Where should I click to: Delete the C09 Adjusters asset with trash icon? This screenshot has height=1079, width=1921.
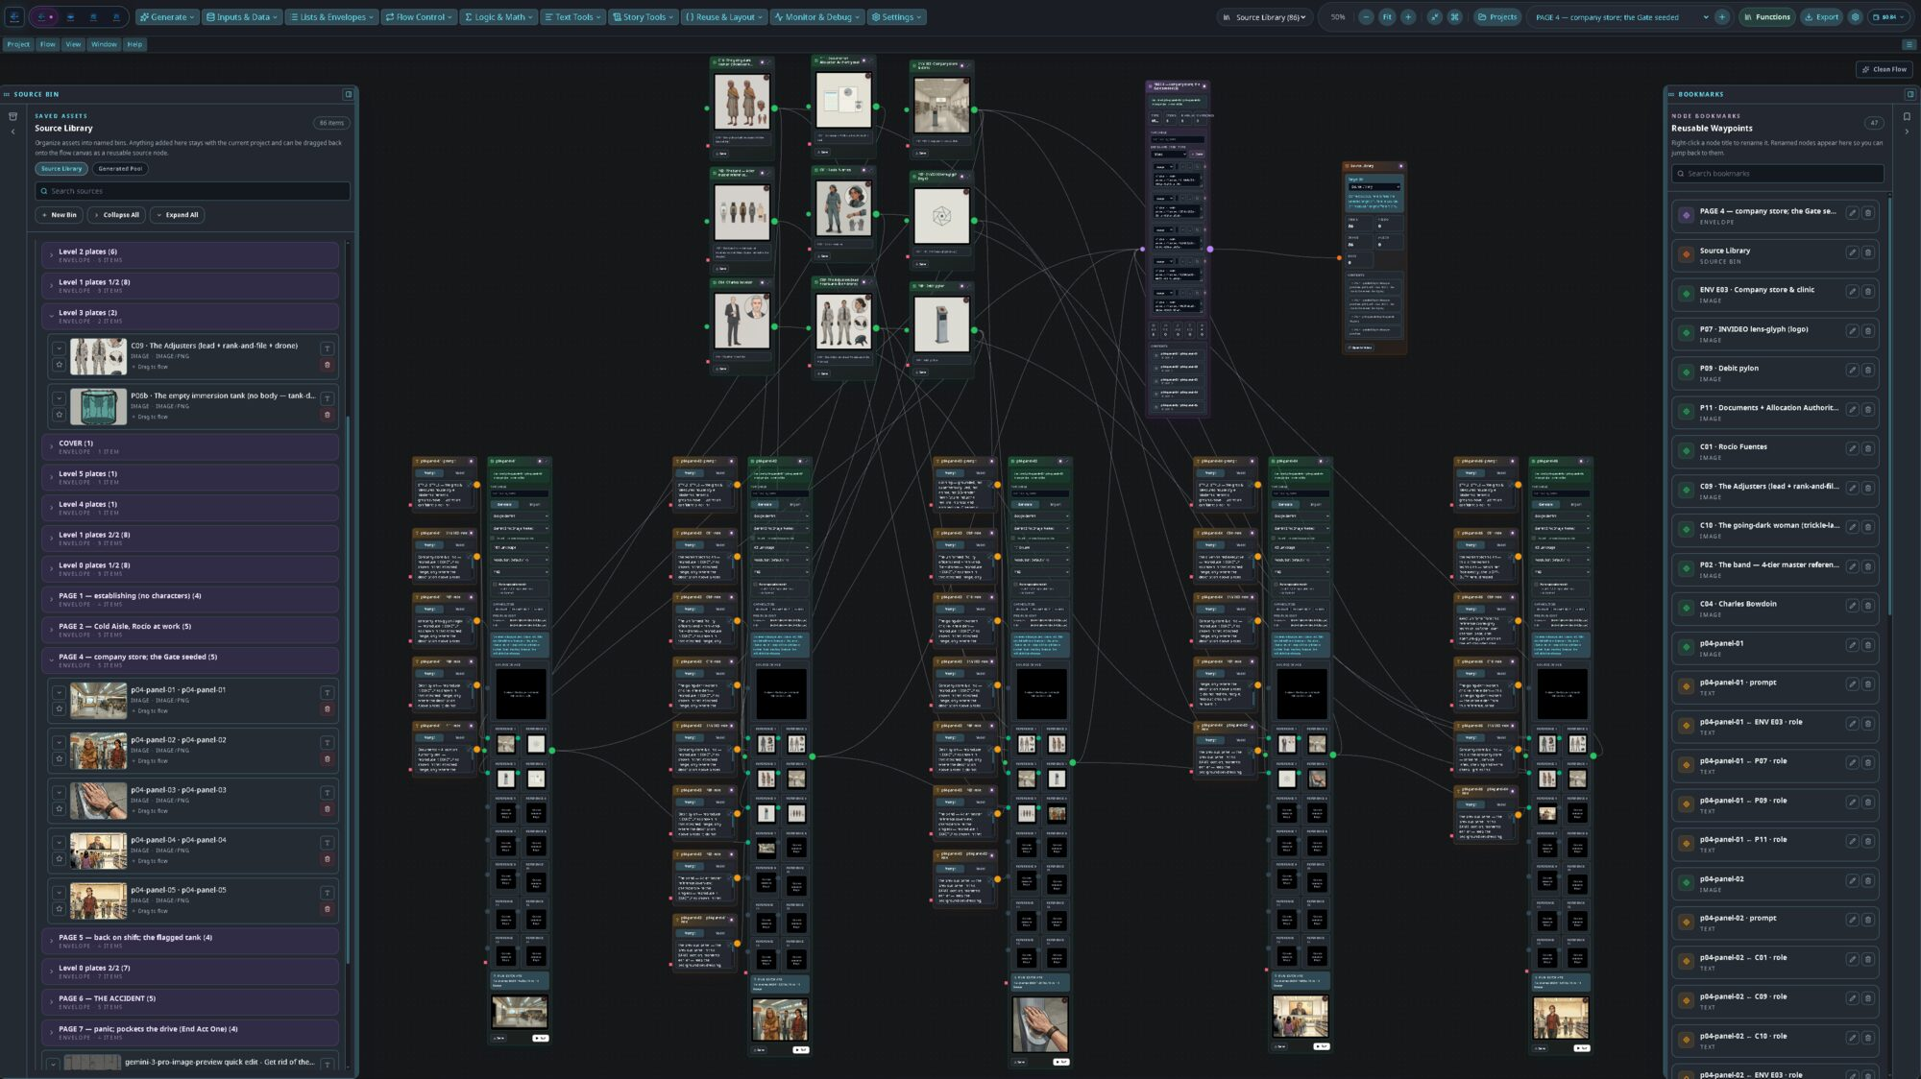coord(328,365)
